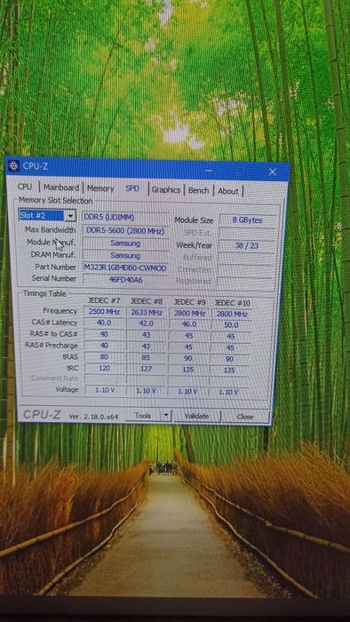Click the tRC 127 cell
The image size is (350, 622).
coord(147,369)
